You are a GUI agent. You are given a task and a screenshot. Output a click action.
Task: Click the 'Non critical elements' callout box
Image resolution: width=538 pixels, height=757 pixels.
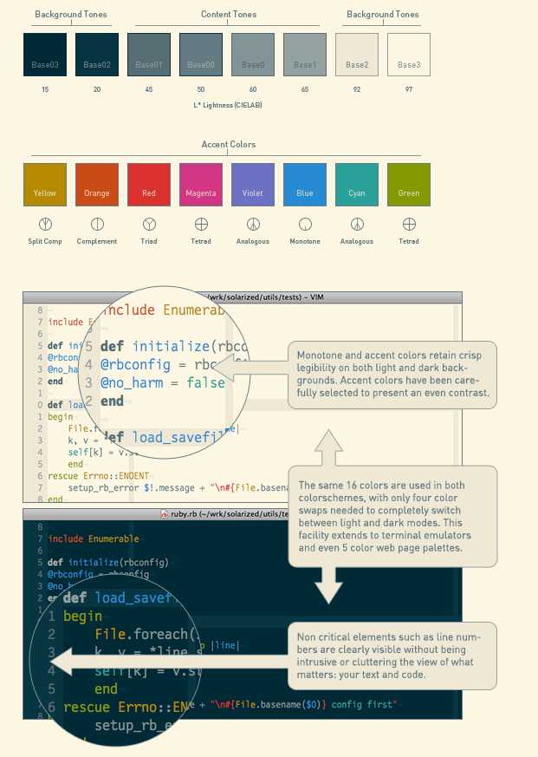point(392,656)
